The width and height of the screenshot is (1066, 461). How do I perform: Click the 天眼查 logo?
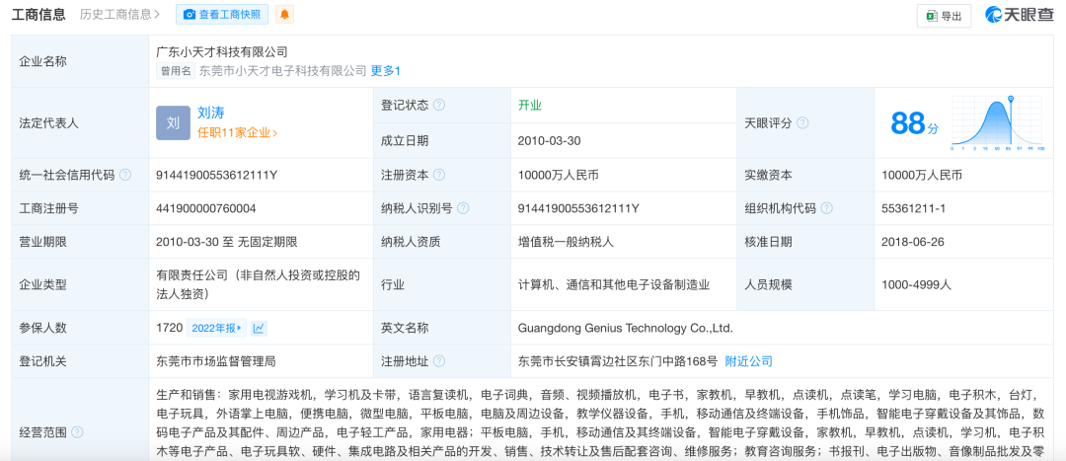click(x=1019, y=15)
